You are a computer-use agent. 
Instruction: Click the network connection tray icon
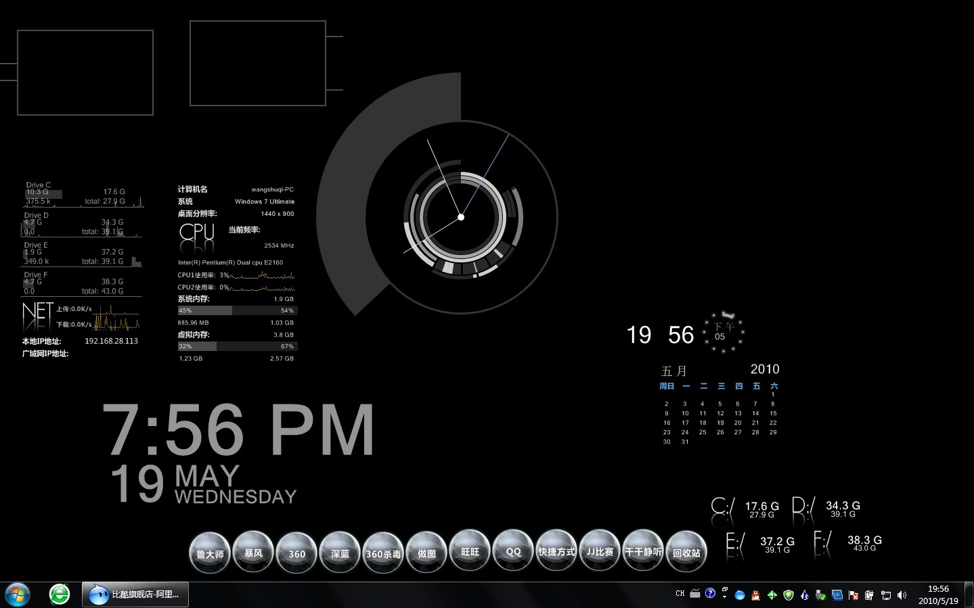point(886,595)
